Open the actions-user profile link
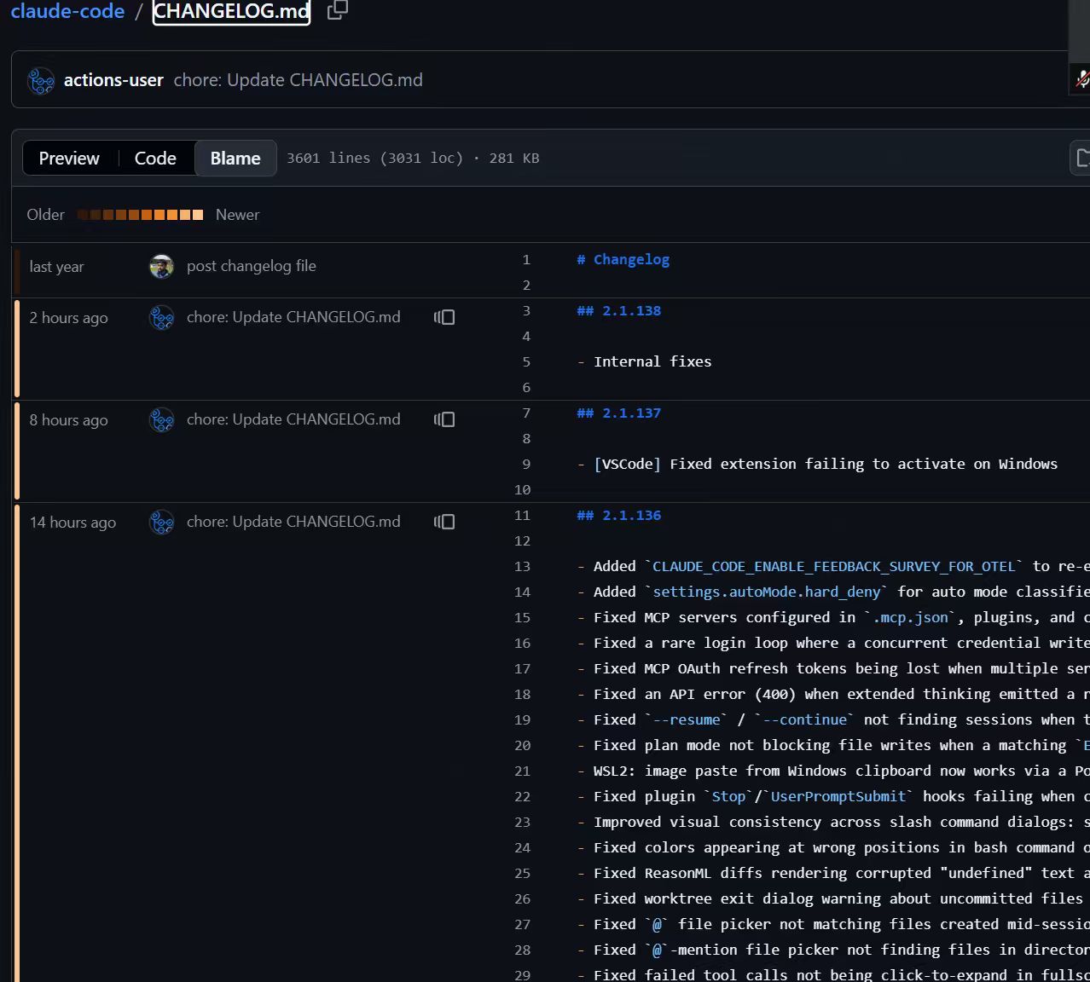The height and width of the screenshot is (982, 1090). click(113, 80)
